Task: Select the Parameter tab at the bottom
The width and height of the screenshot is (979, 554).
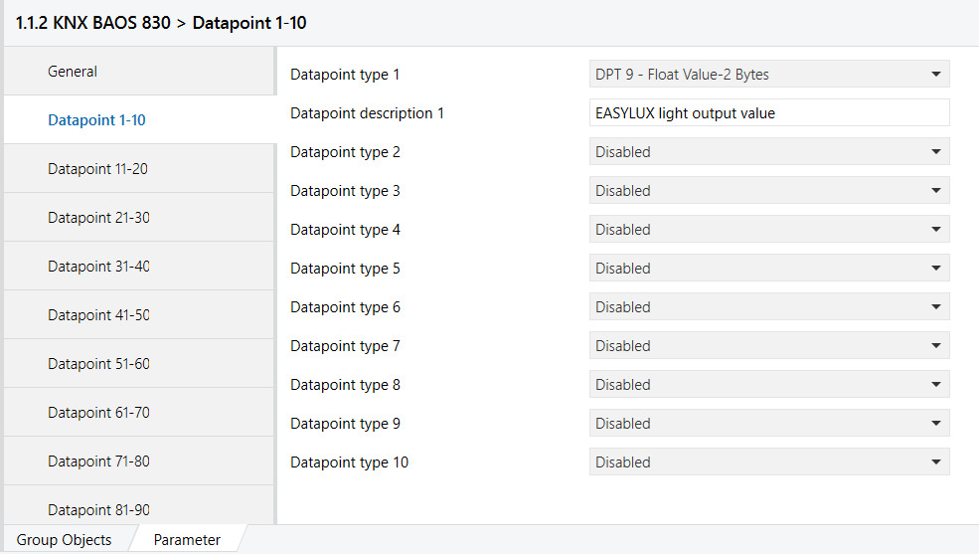Action: click(x=187, y=540)
